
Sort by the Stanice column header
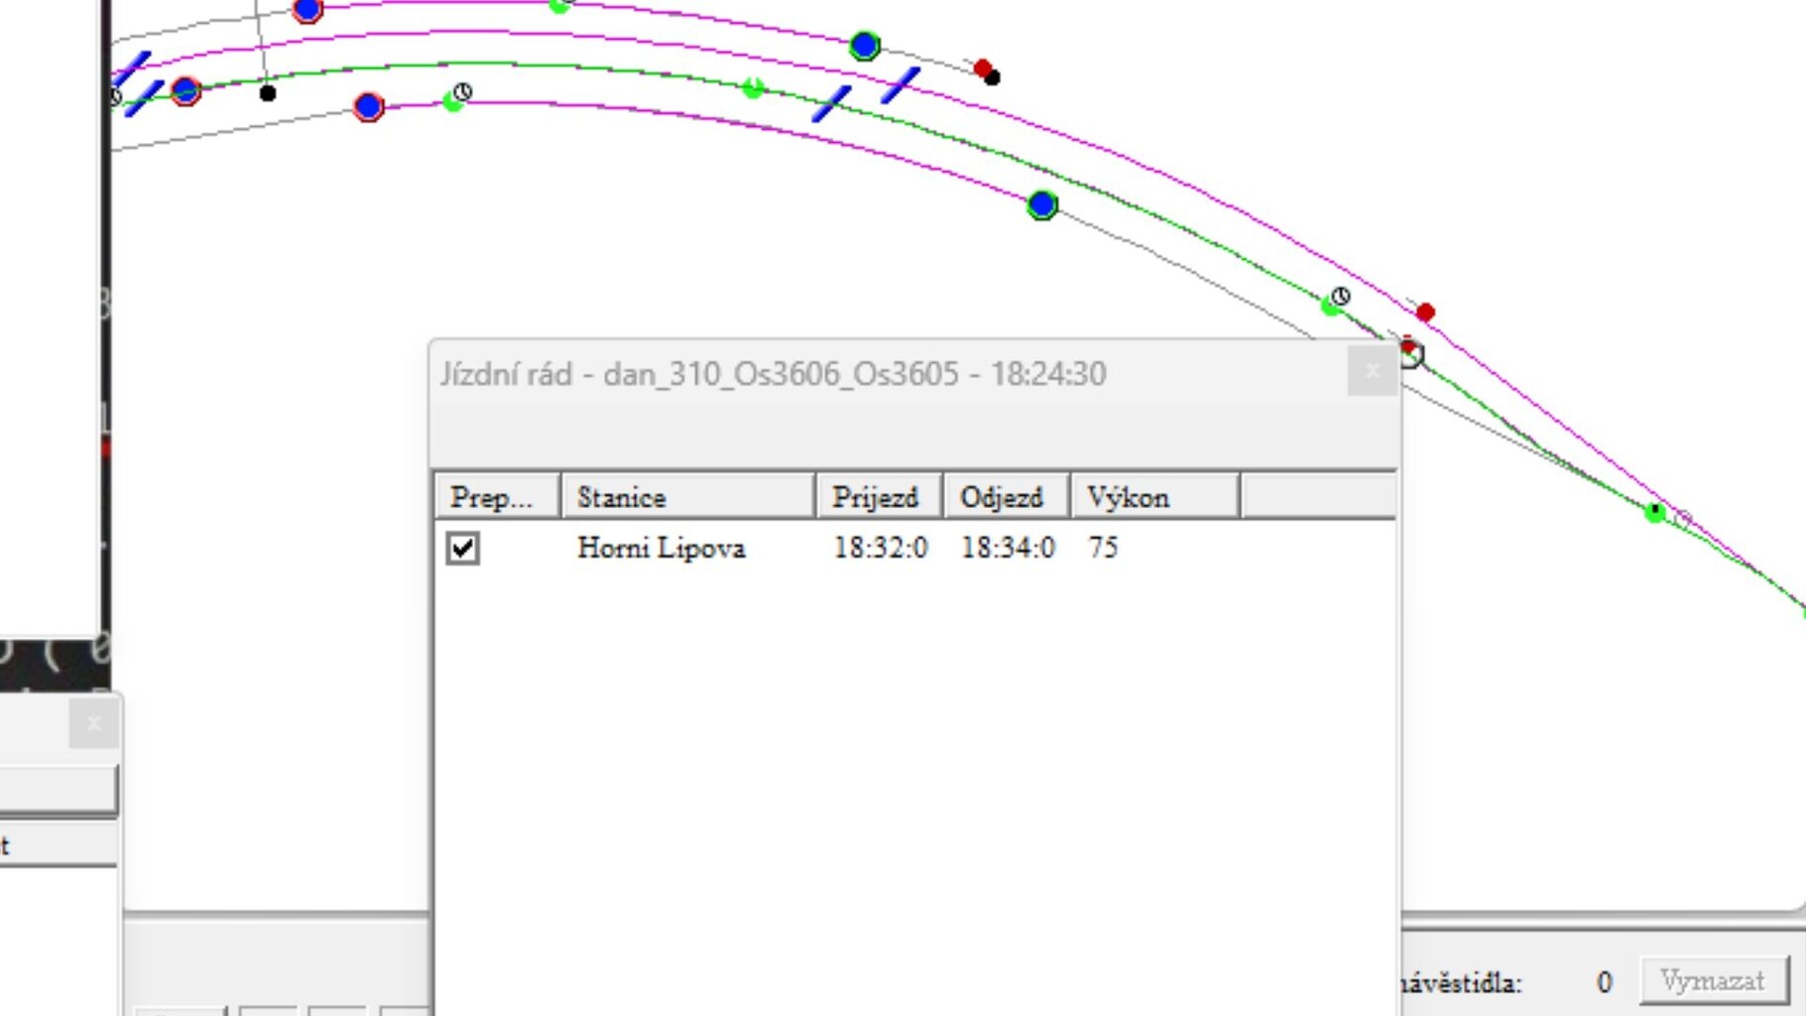click(x=688, y=496)
